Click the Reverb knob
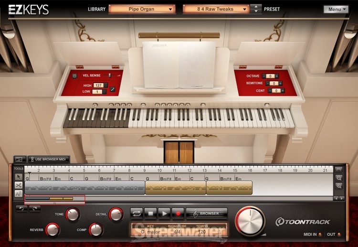The height and width of the screenshot is (247, 358). tap(53, 230)
